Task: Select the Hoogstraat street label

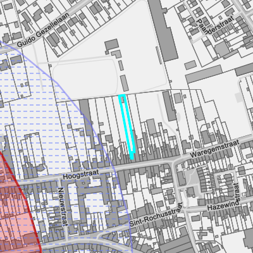Action: (x=81, y=175)
